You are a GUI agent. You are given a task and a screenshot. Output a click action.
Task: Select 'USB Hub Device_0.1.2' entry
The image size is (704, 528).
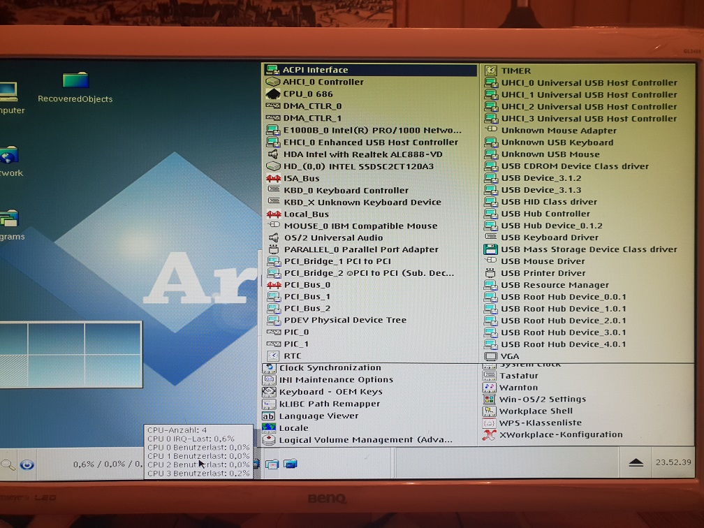[552, 226]
